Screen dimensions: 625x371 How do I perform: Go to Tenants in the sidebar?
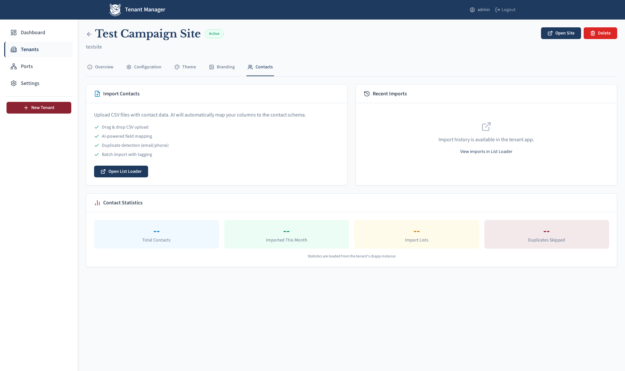click(x=30, y=49)
